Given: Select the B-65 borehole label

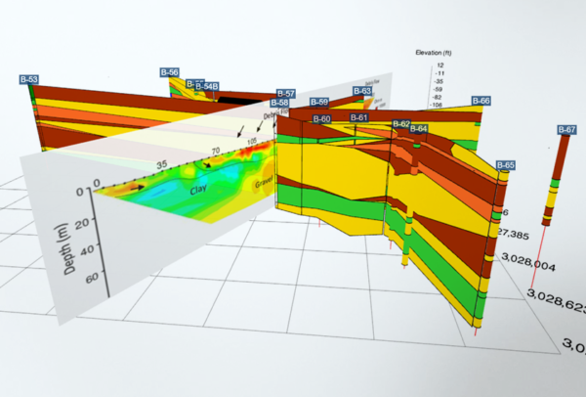Looking at the screenshot, I should coord(504,165).
